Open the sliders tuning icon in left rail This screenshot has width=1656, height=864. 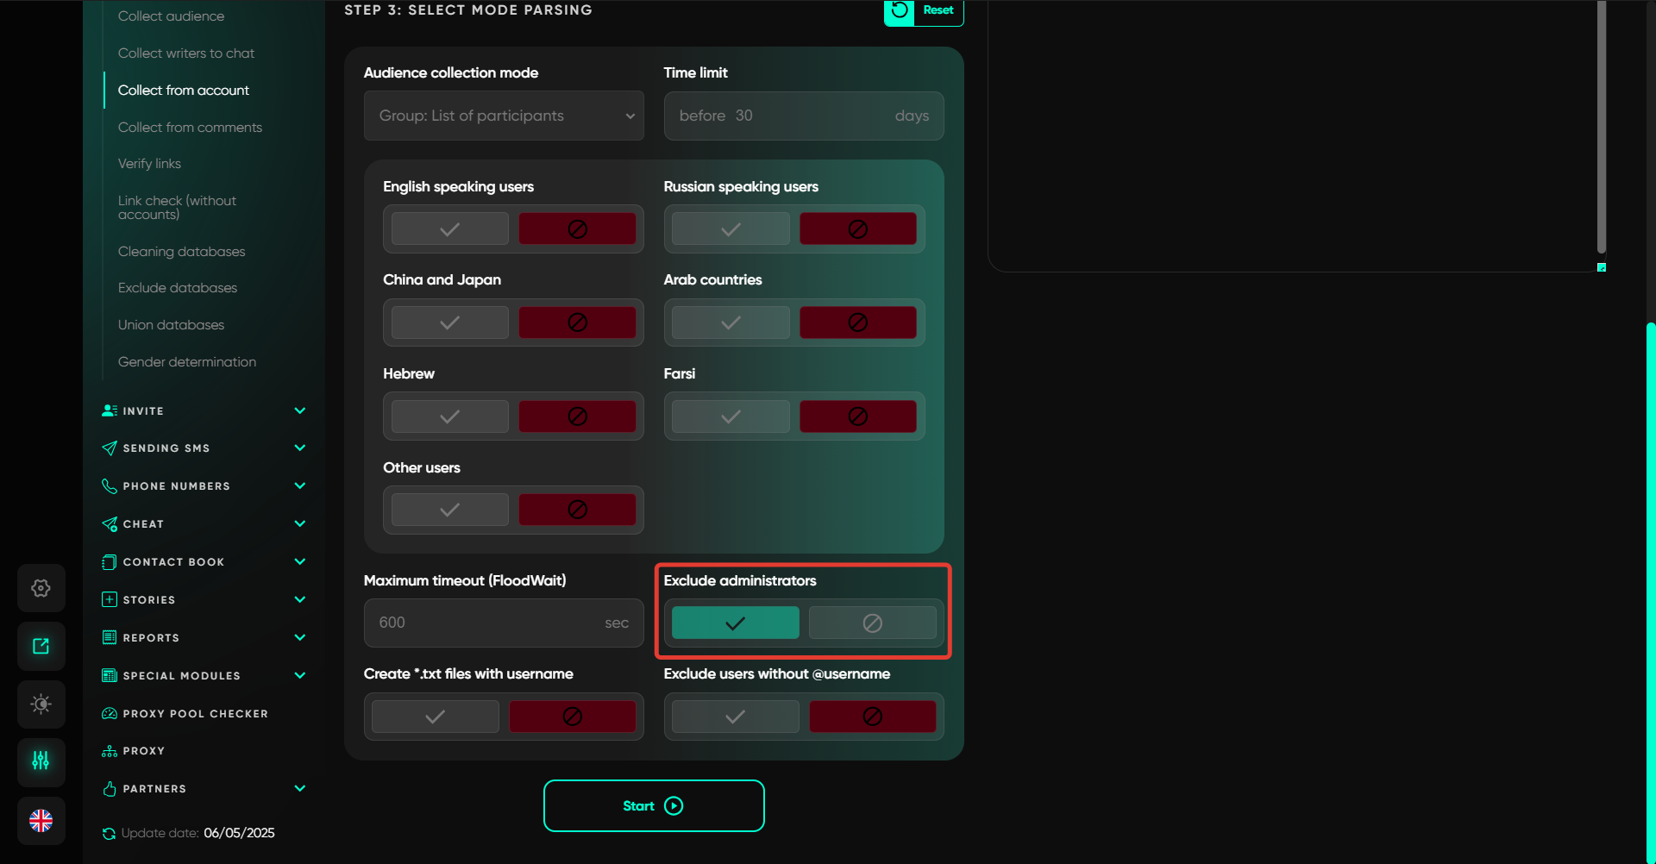point(41,761)
